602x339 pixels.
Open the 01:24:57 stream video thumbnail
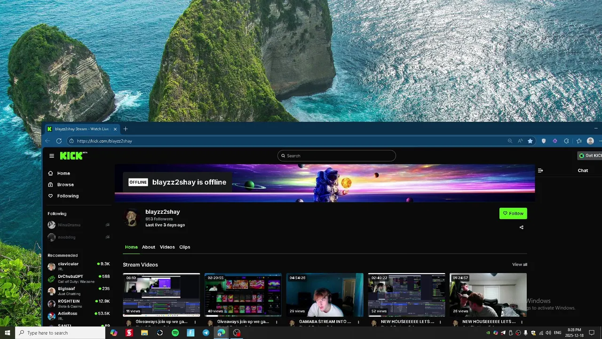488,295
